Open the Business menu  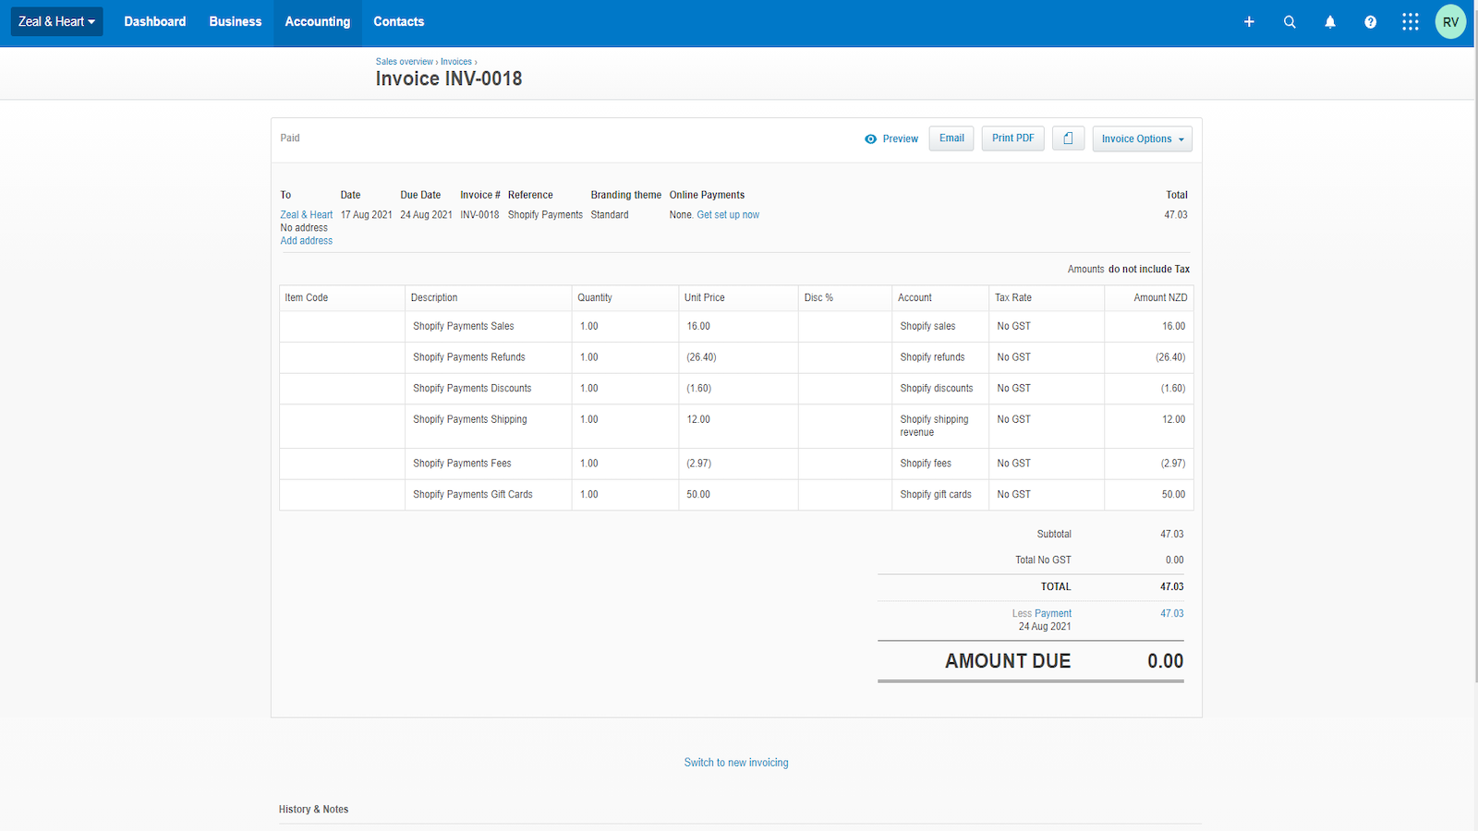tap(235, 21)
